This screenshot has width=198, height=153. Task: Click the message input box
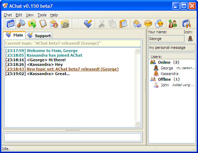73,137
